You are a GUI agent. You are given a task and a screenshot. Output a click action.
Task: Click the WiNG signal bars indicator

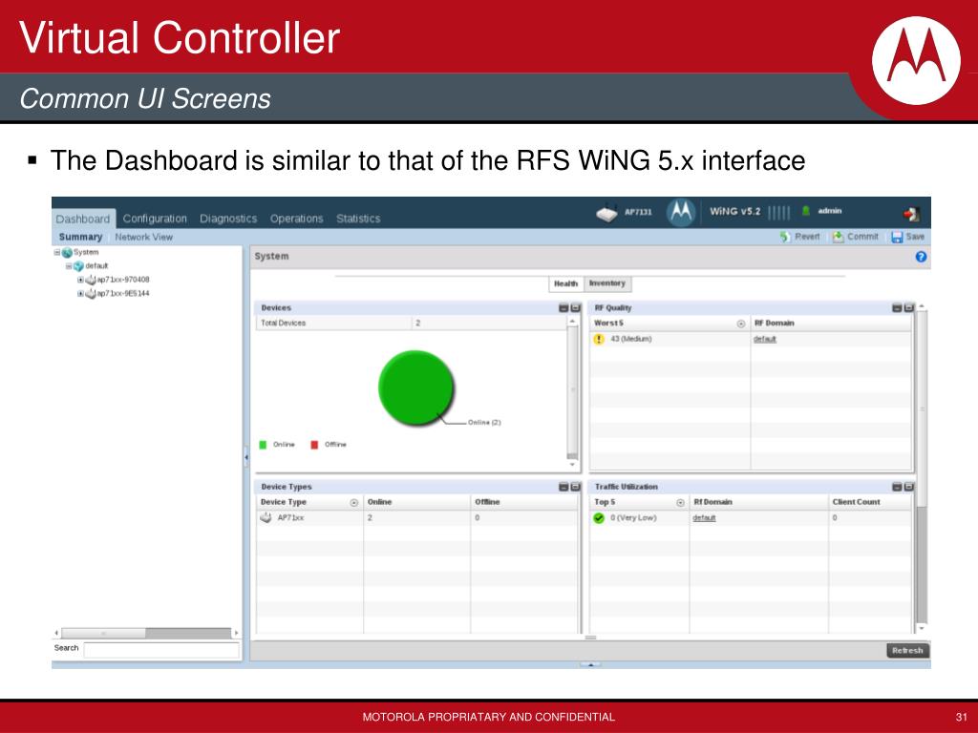[x=779, y=213]
